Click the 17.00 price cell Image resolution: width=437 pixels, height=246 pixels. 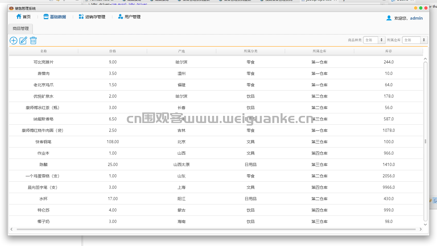tap(113, 199)
